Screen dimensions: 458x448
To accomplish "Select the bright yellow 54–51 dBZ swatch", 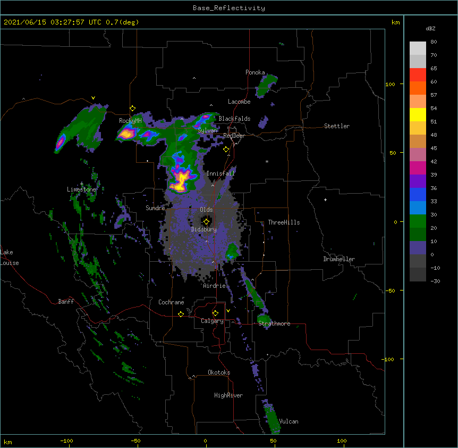I will (x=418, y=114).
